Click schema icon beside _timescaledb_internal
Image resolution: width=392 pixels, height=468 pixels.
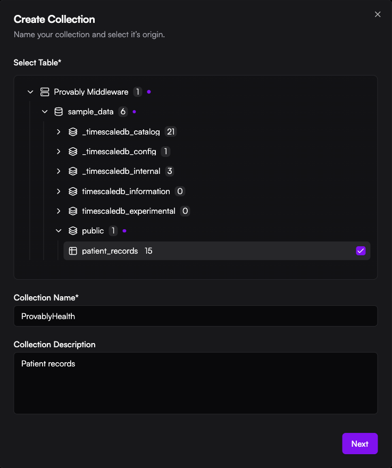coord(73,171)
